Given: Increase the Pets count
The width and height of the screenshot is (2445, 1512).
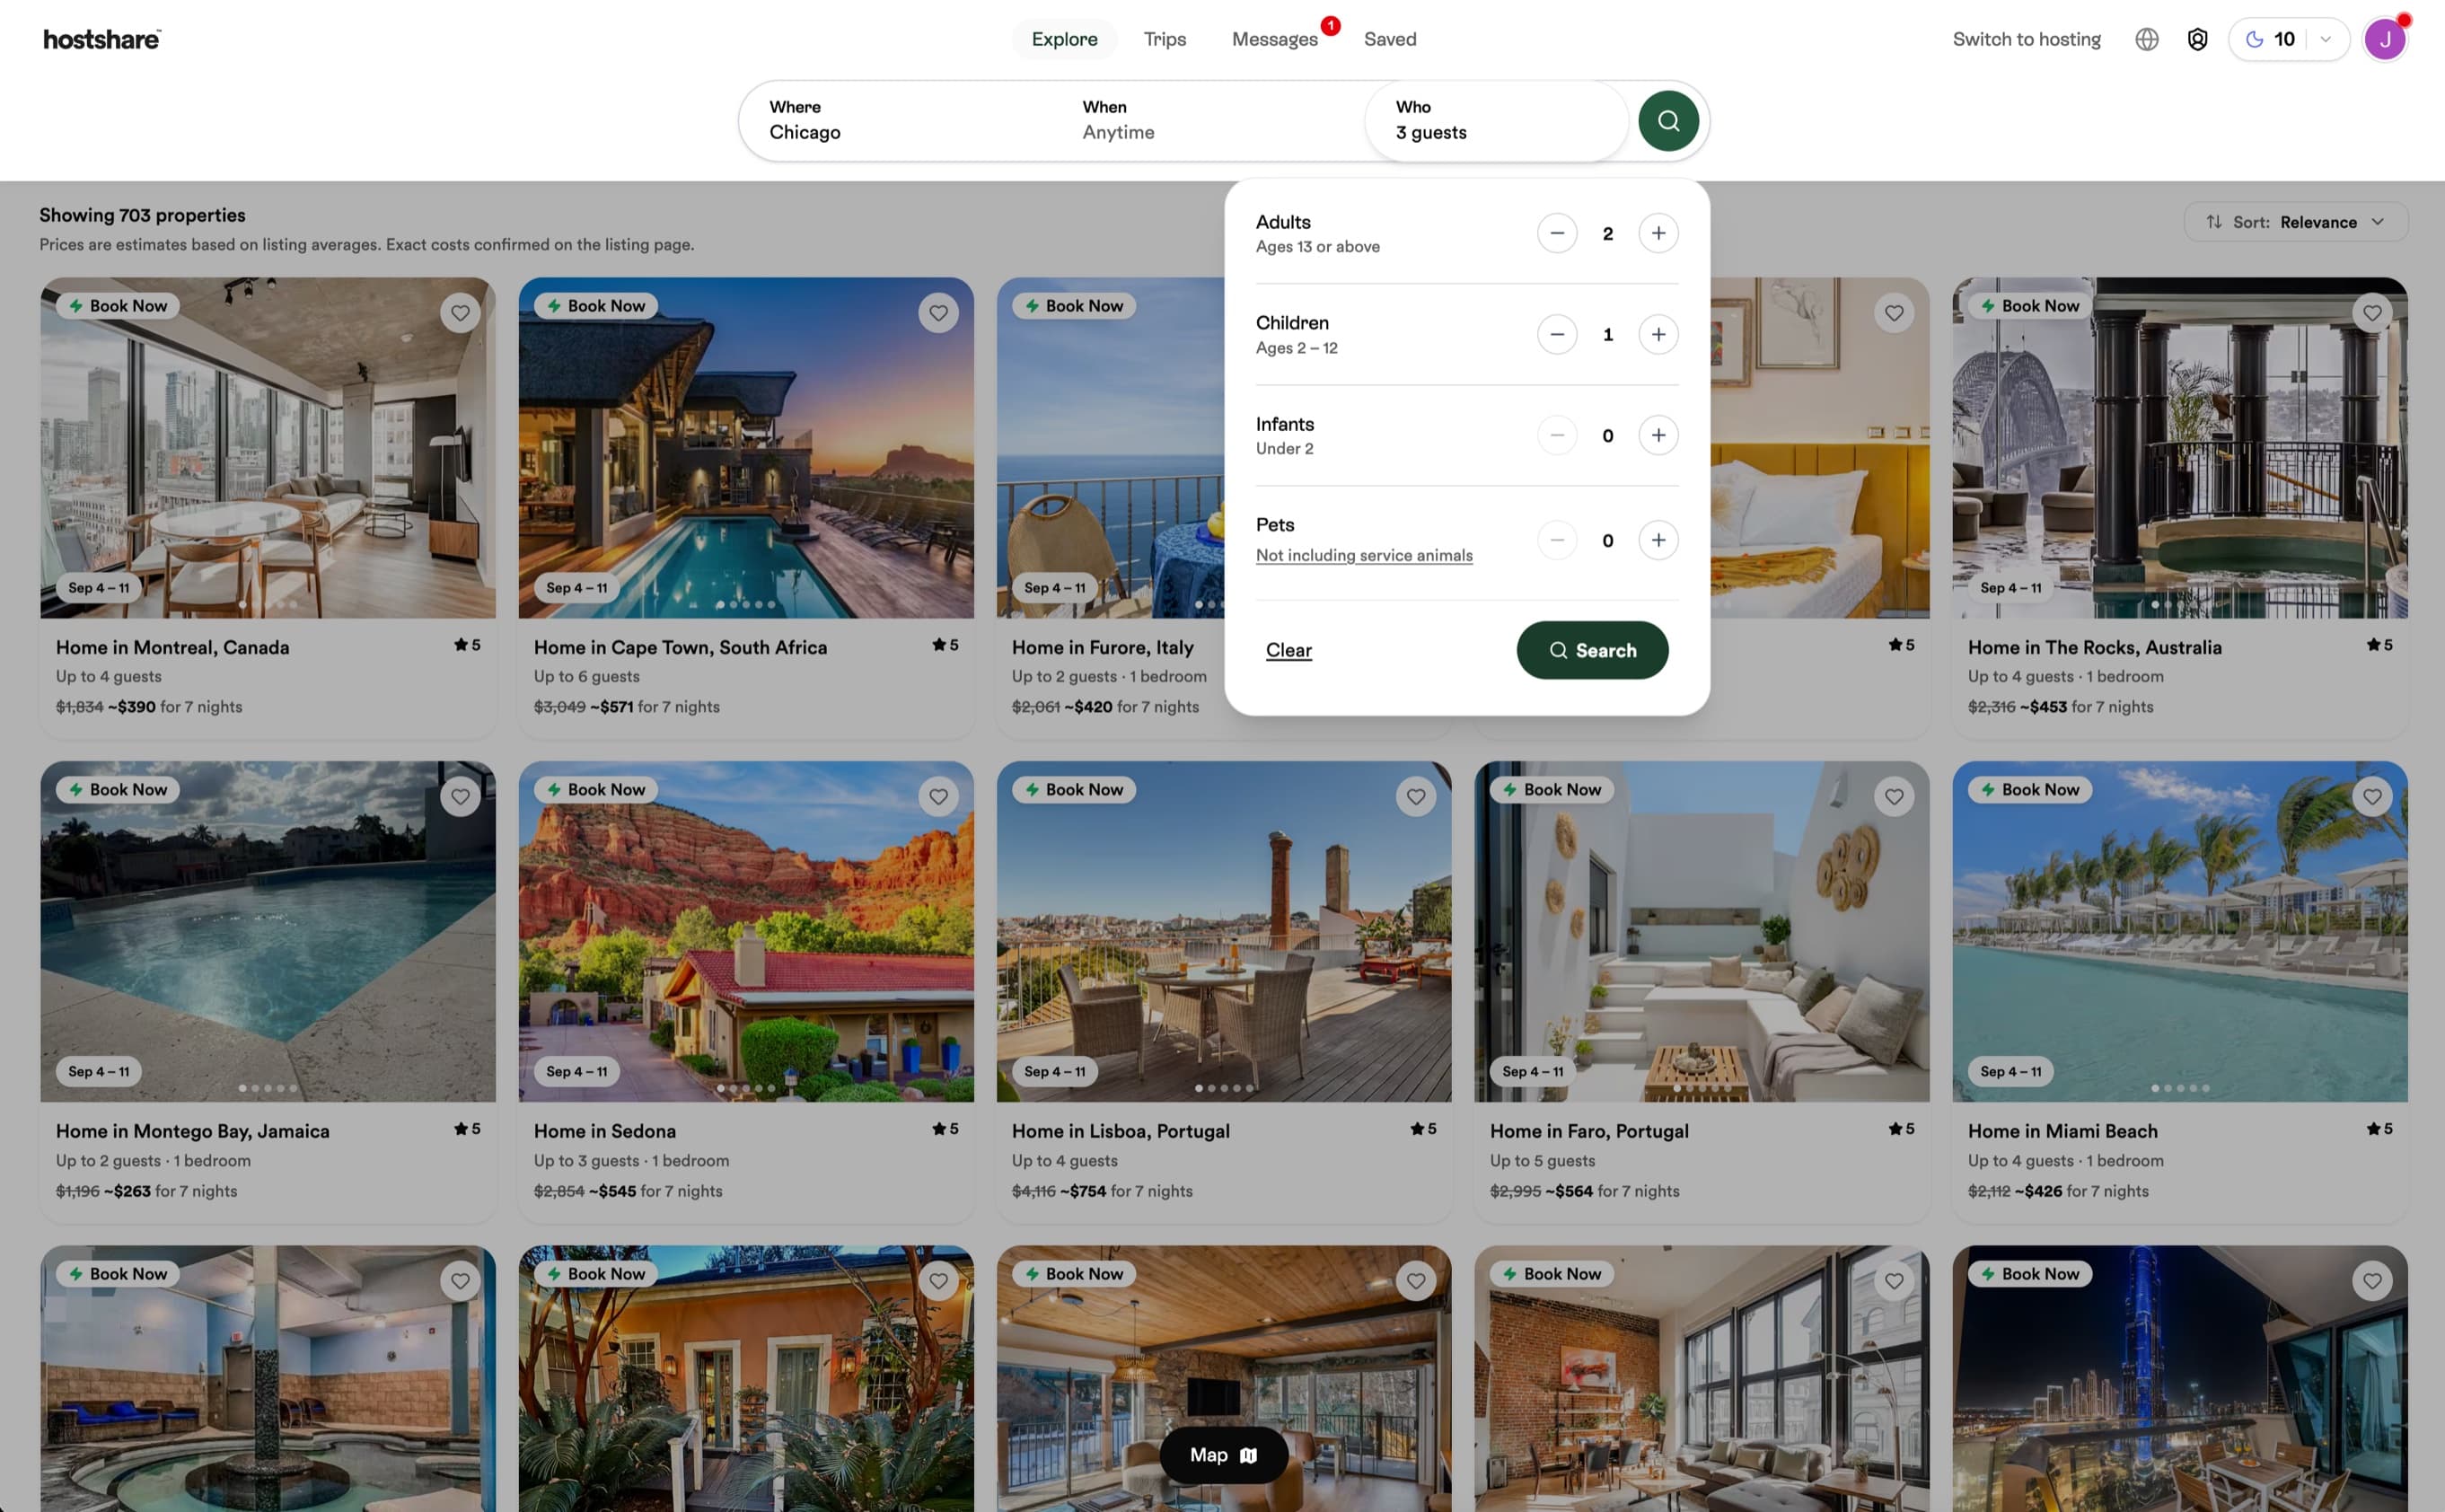Looking at the screenshot, I should click(x=1658, y=540).
